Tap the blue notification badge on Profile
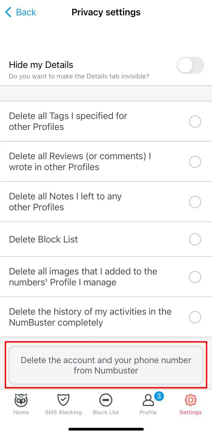212x435 pixels. (158, 396)
